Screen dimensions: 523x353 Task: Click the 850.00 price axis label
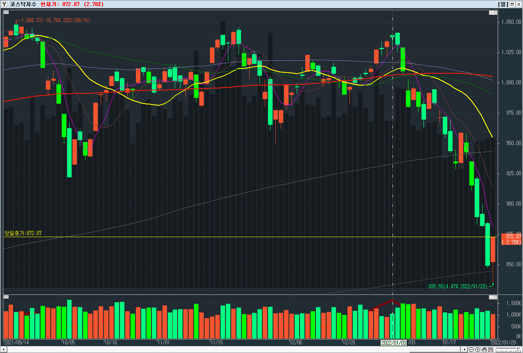tap(514, 264)
